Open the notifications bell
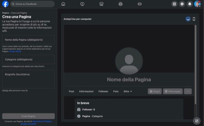Screen dimensions: 204x126 (x=190, y=4)
